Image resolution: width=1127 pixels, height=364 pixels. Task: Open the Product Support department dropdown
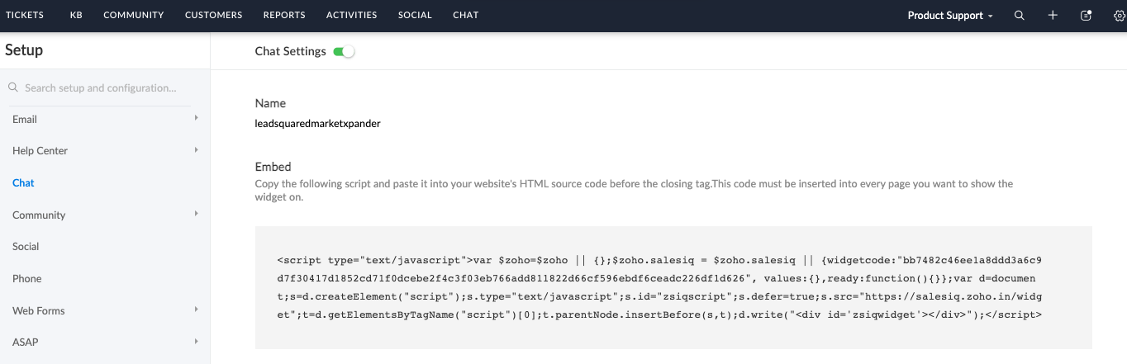pos(950,16)
